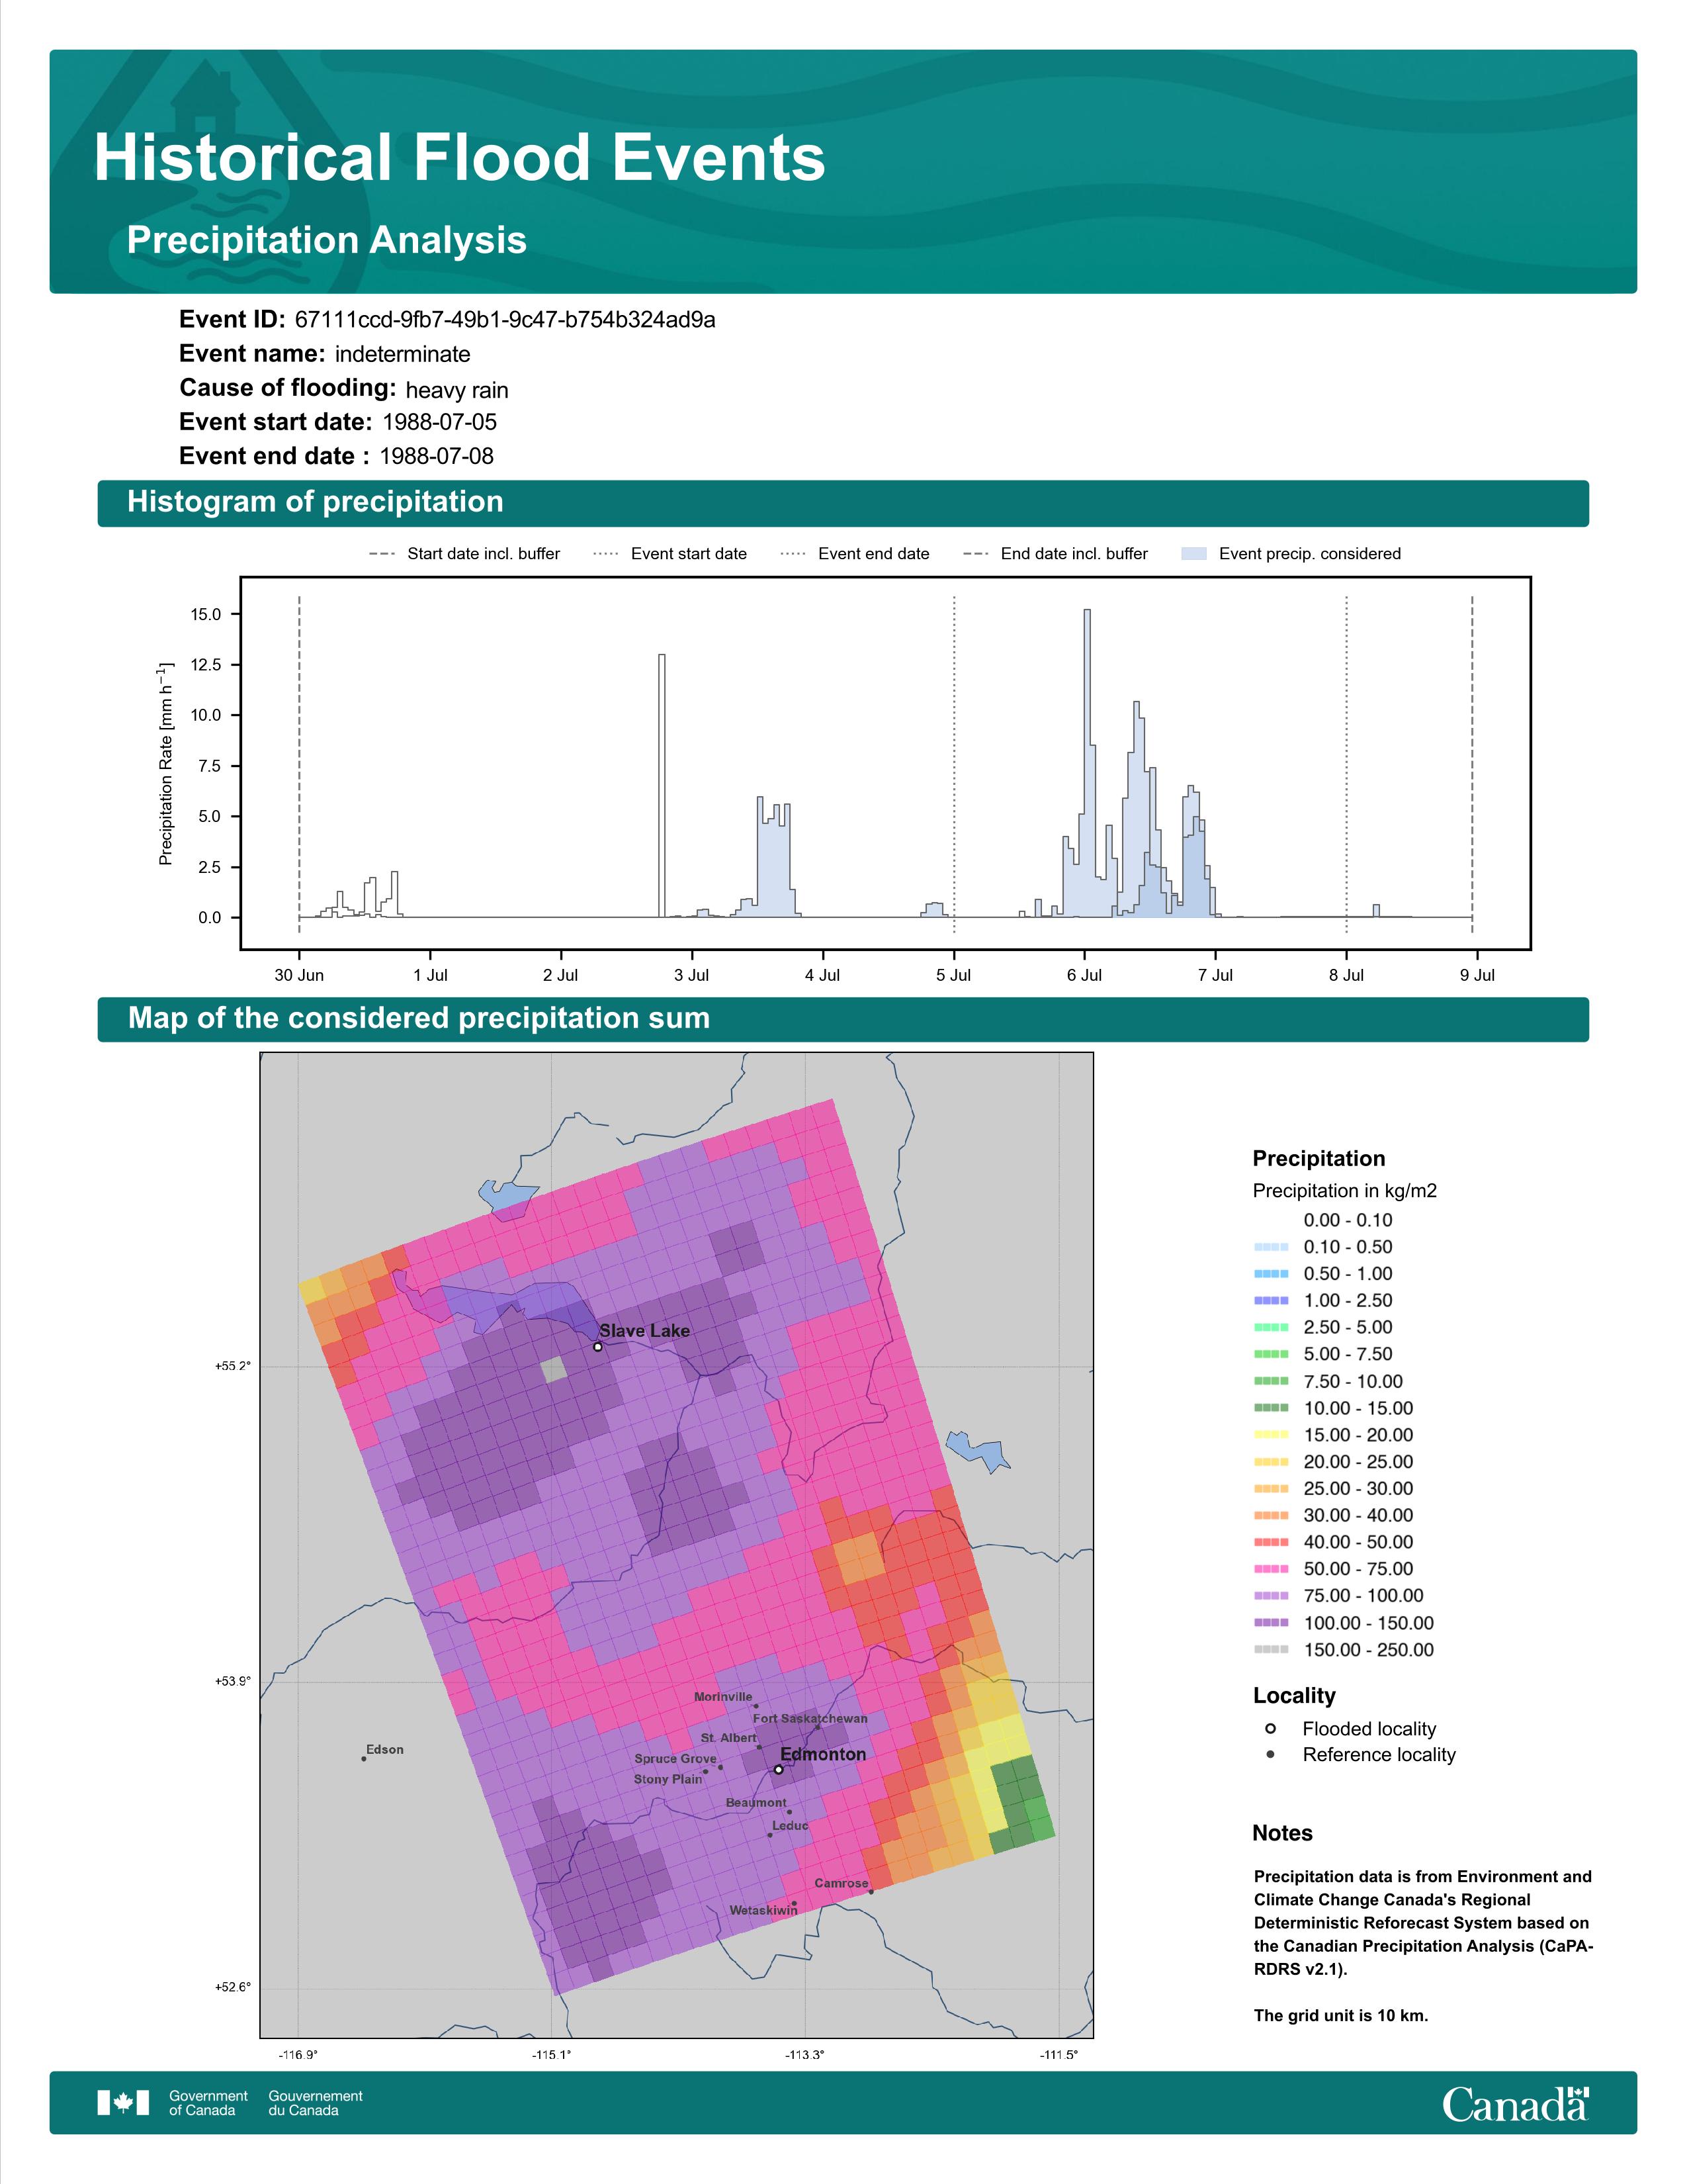Click the 150.00 - 250.00 grey legend swatch
1687x2184 pixels.
point(1272,1650)
